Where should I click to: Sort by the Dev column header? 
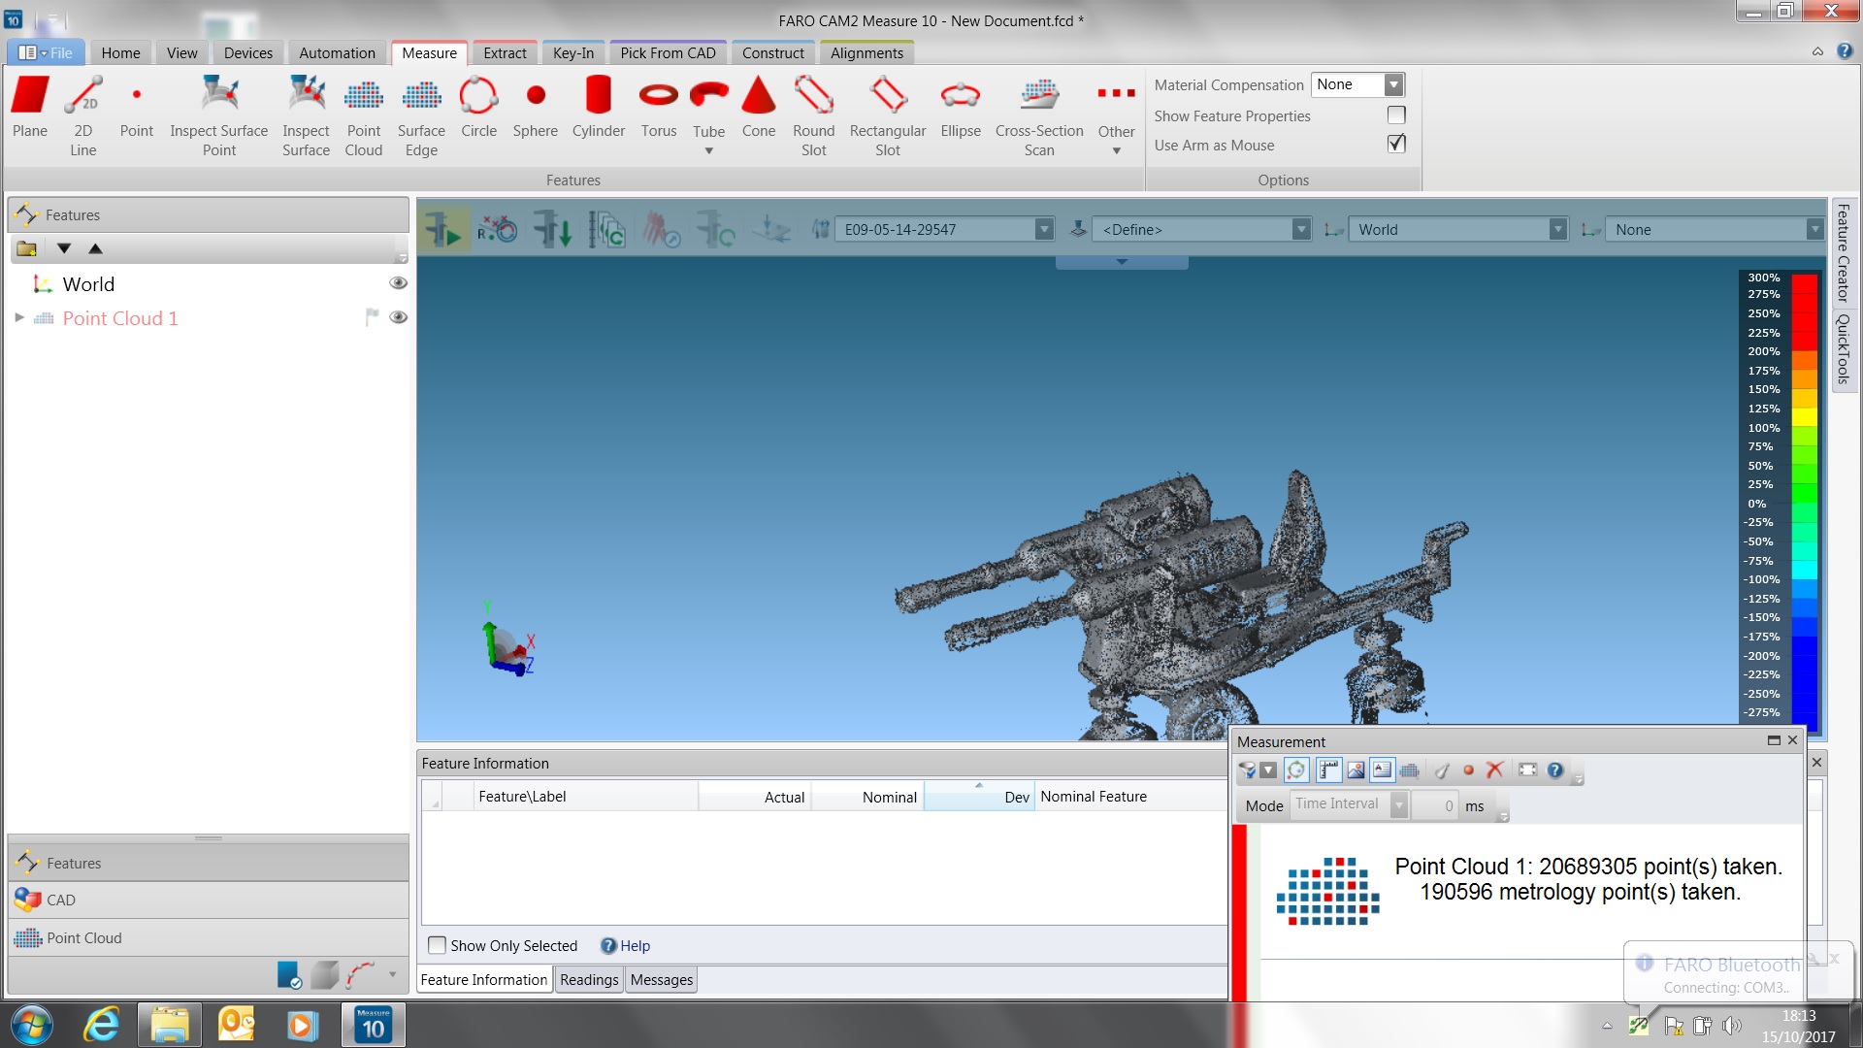(979, 797)
